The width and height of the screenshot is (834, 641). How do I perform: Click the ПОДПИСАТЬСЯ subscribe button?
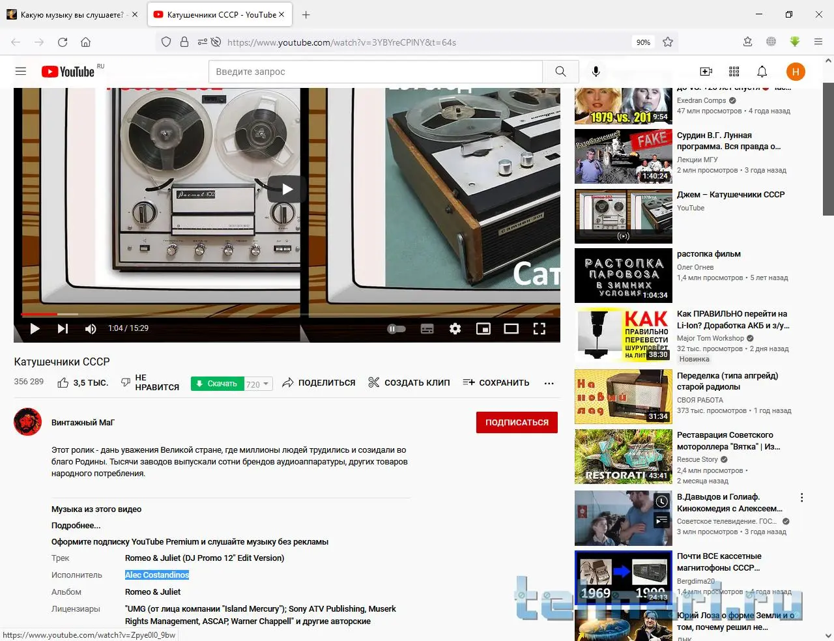click(x=517, y=422)
